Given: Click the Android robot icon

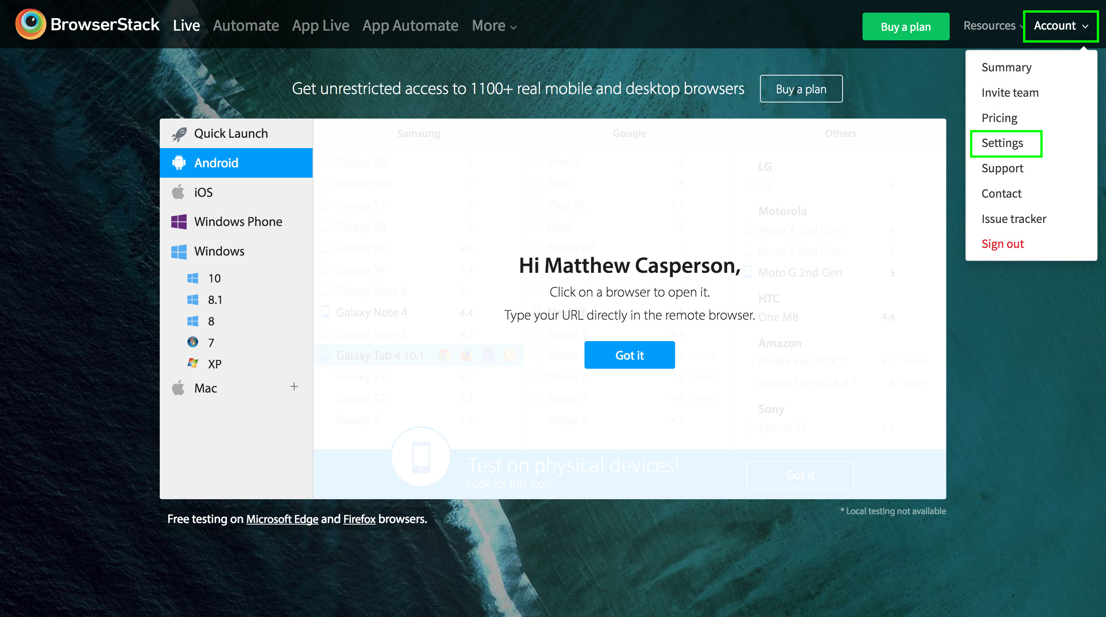Looking at the screenshot, I should [x=179, y=163].
